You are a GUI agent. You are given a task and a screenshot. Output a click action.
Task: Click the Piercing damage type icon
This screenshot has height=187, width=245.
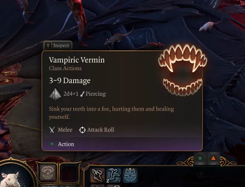pyautogui.click(x=82, y=94)
